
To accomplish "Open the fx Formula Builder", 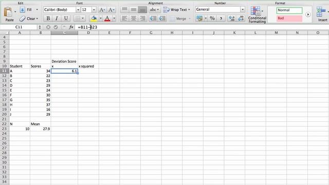I will pos(71,27).
